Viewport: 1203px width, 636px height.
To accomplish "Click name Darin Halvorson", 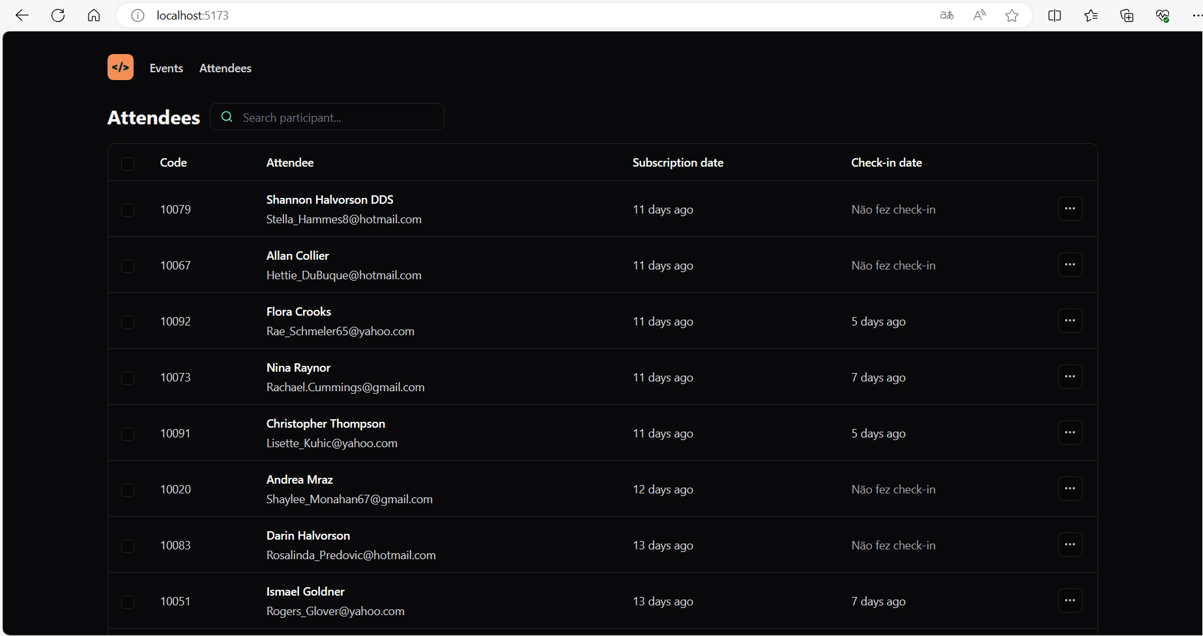I will [308, 536].
